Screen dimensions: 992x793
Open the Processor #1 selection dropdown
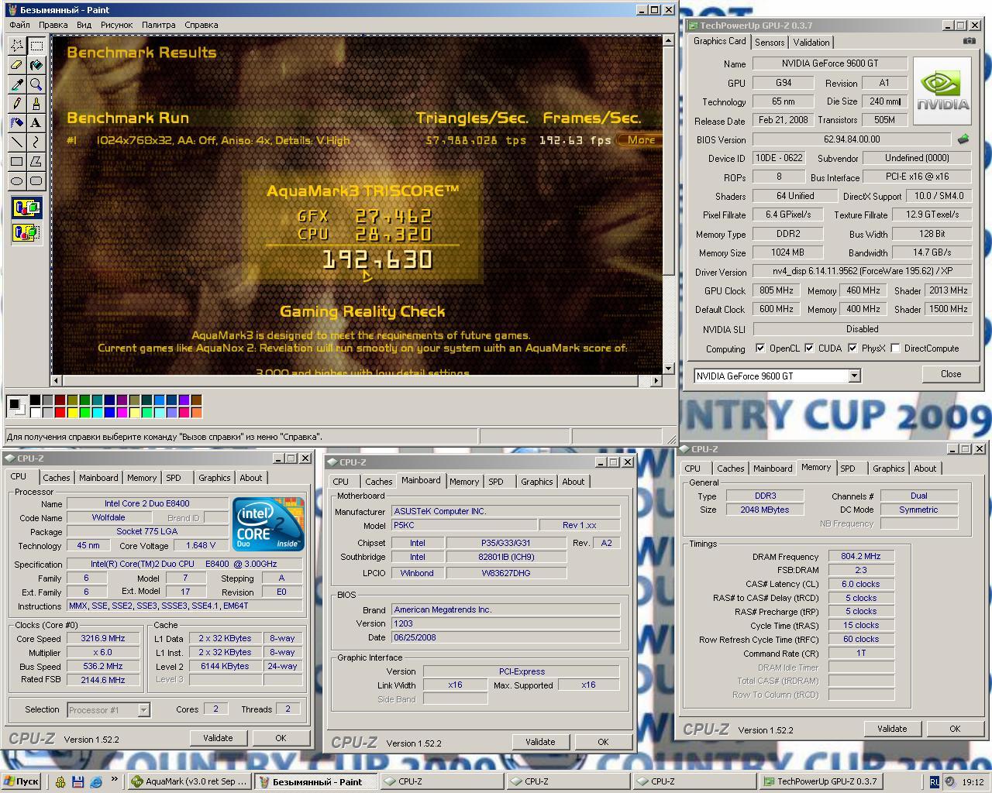[143, 709]
